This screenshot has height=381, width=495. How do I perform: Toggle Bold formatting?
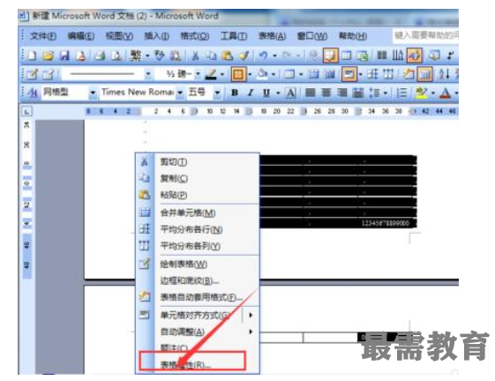(x=235, y=93)
